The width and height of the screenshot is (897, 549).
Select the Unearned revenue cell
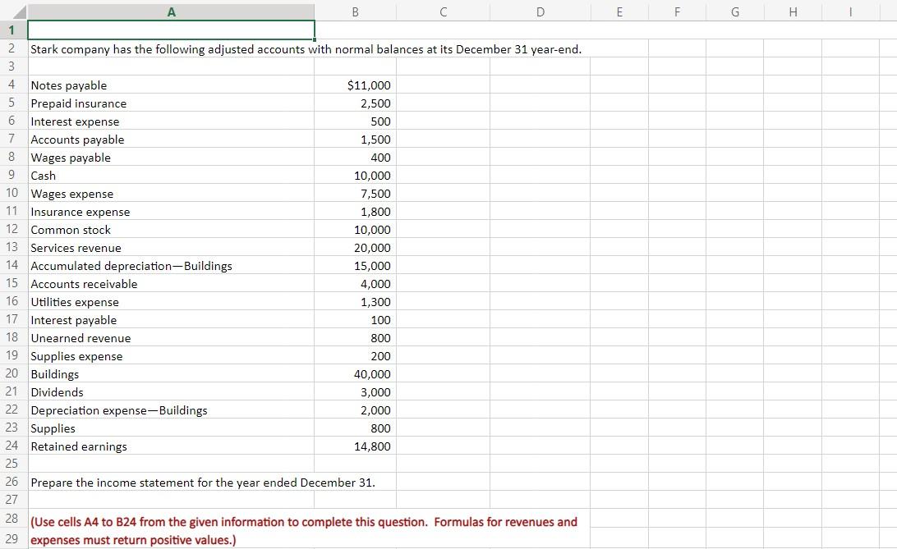click(171, 337)
